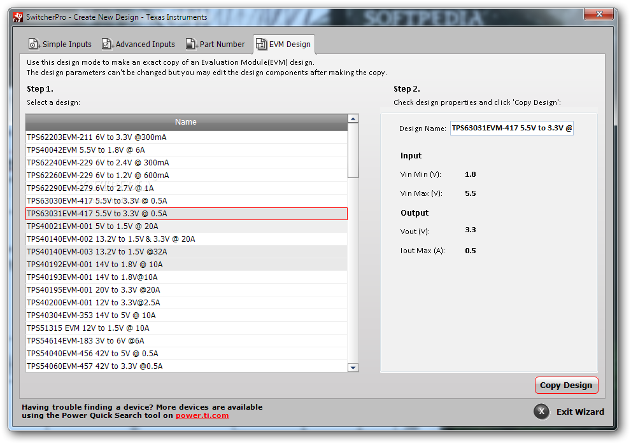This screenshot has height=444, width=631.
Task: Select TPS54040EVM-456 42V to 5V @ 0.5A
Action: [x=187, y=354]
